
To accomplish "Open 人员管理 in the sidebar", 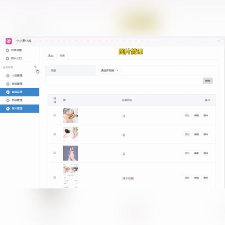I will (20, 75).
